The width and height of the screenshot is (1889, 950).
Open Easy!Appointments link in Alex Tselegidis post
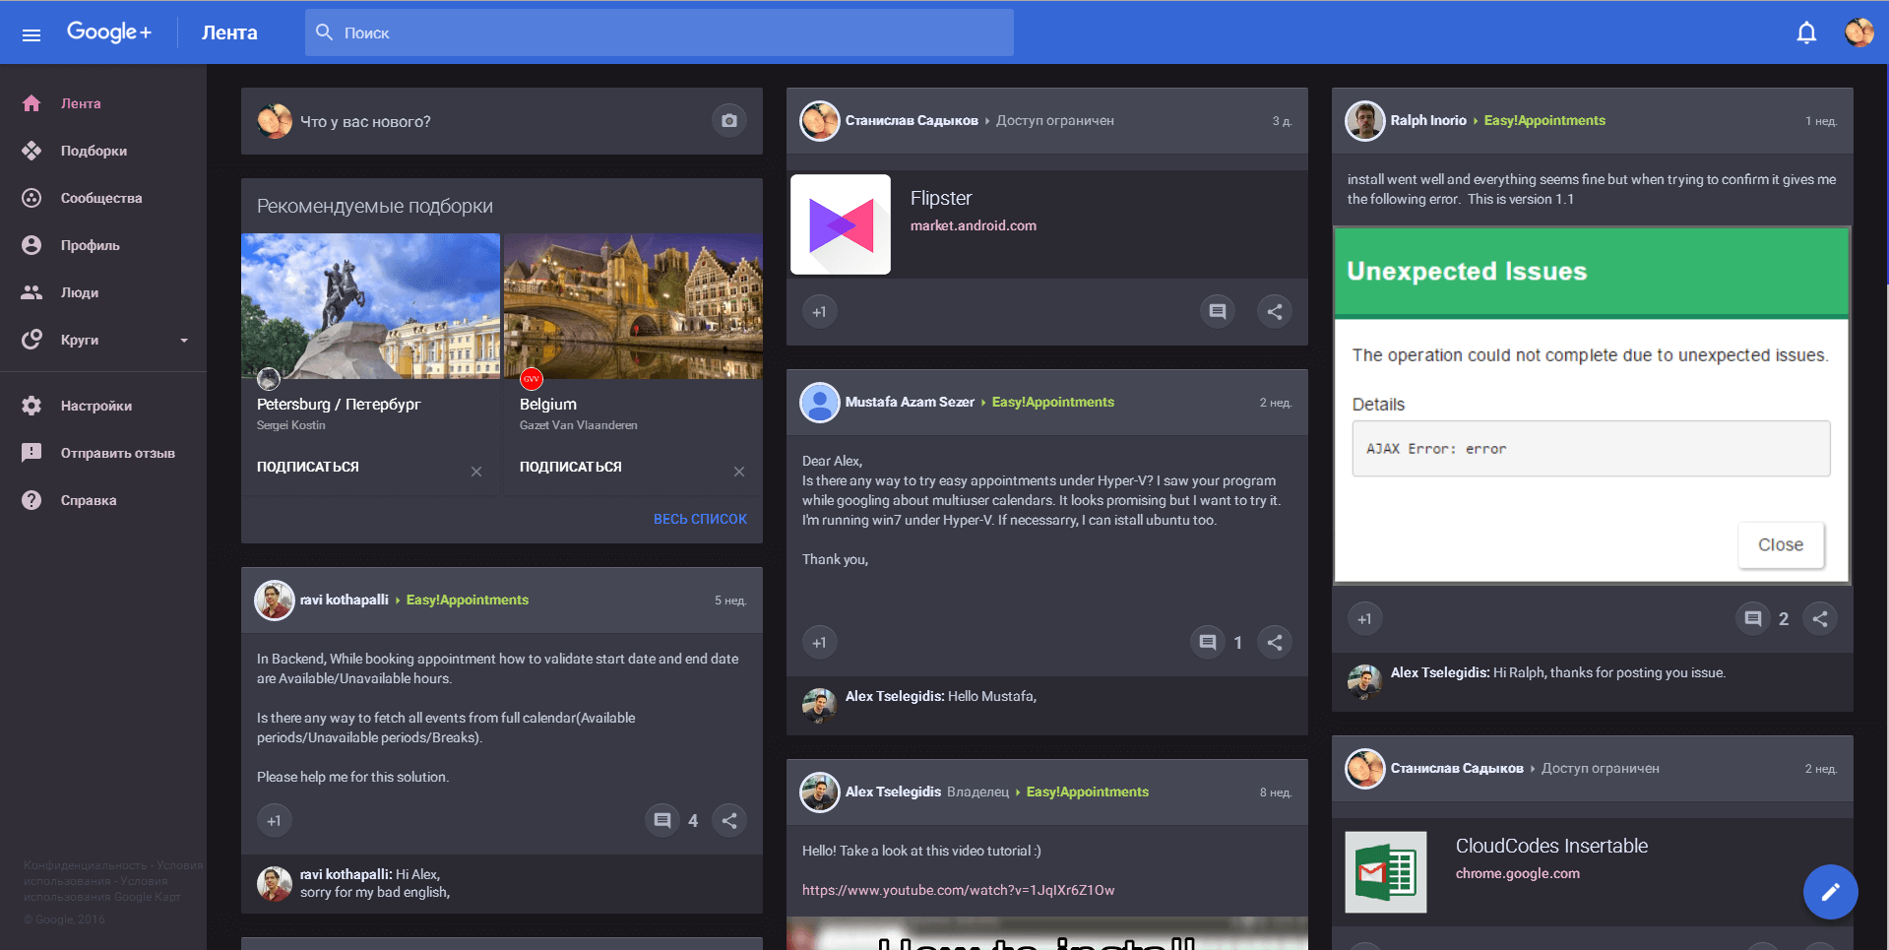[1088, 792]
